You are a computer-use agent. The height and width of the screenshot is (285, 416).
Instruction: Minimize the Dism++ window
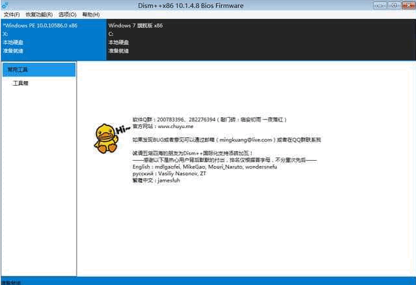[x=380, y=5]
